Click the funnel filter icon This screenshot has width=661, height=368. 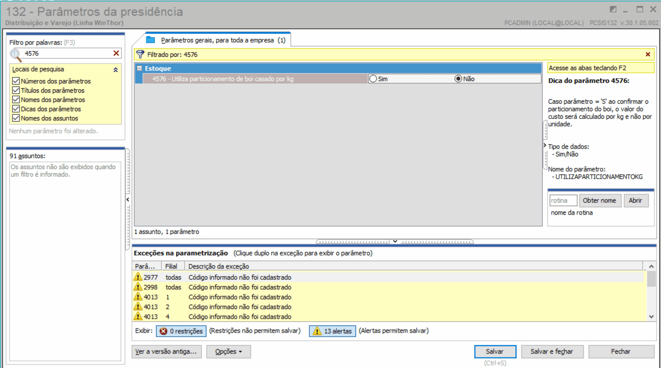tap(140, 54)
